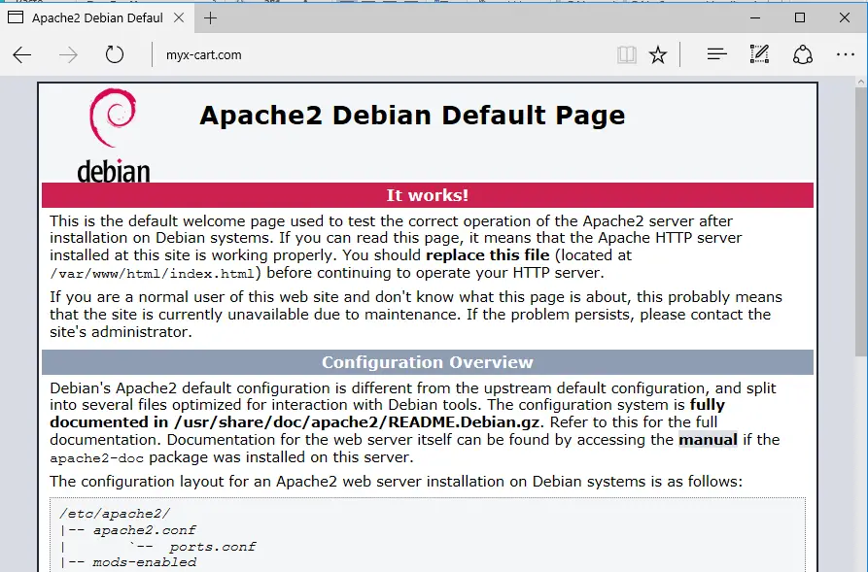Open Reading view book icon
The height and width of the screenshot is (572, 868).
[627, 54]
